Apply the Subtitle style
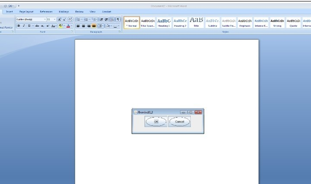The height and width of the screenshot is (184, 311). 213,22
